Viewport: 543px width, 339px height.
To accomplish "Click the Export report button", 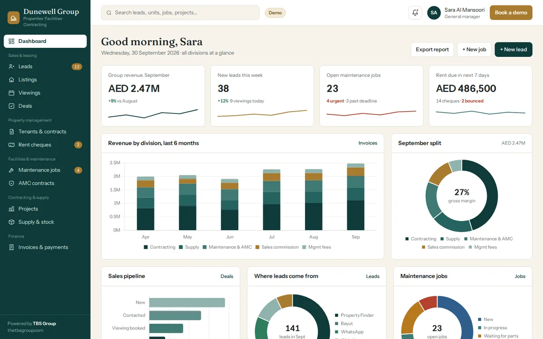I will [x=432, y=49].
